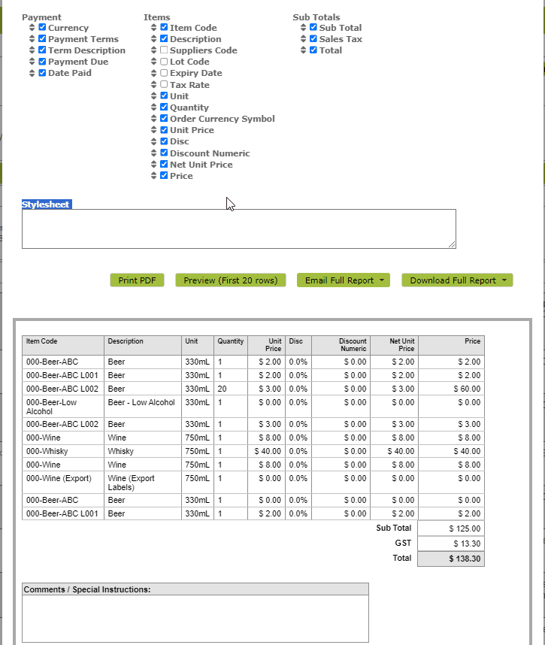Viewport: 545px width, 645px height.
Task: Click the Quantity column header
Action: coord(231,345)
